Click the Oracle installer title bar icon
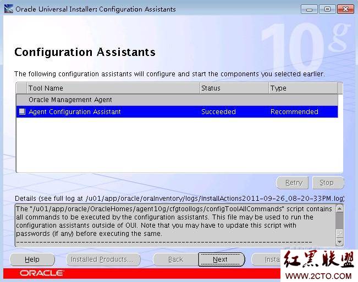The height and width of the screenshot is (282, 358). [8, 9]
